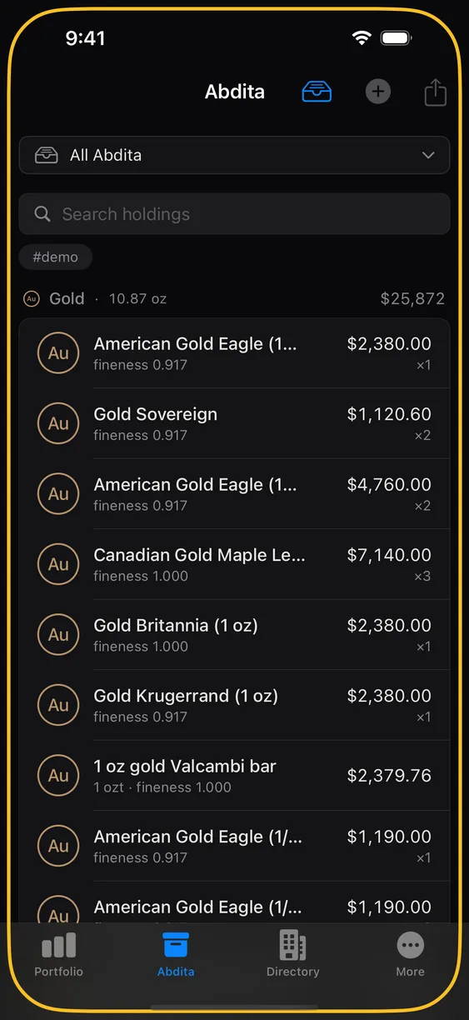The image size is (469, 1020).
Task: Focus the Search holdings field
Action: pos(234,214)
